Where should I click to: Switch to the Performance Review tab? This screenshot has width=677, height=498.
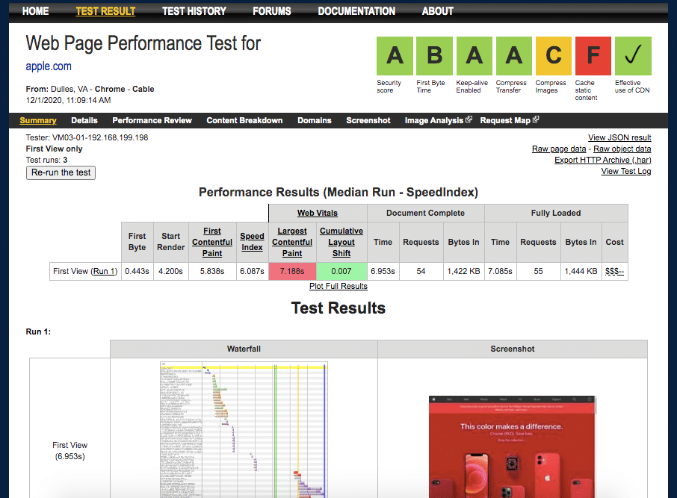152,120
